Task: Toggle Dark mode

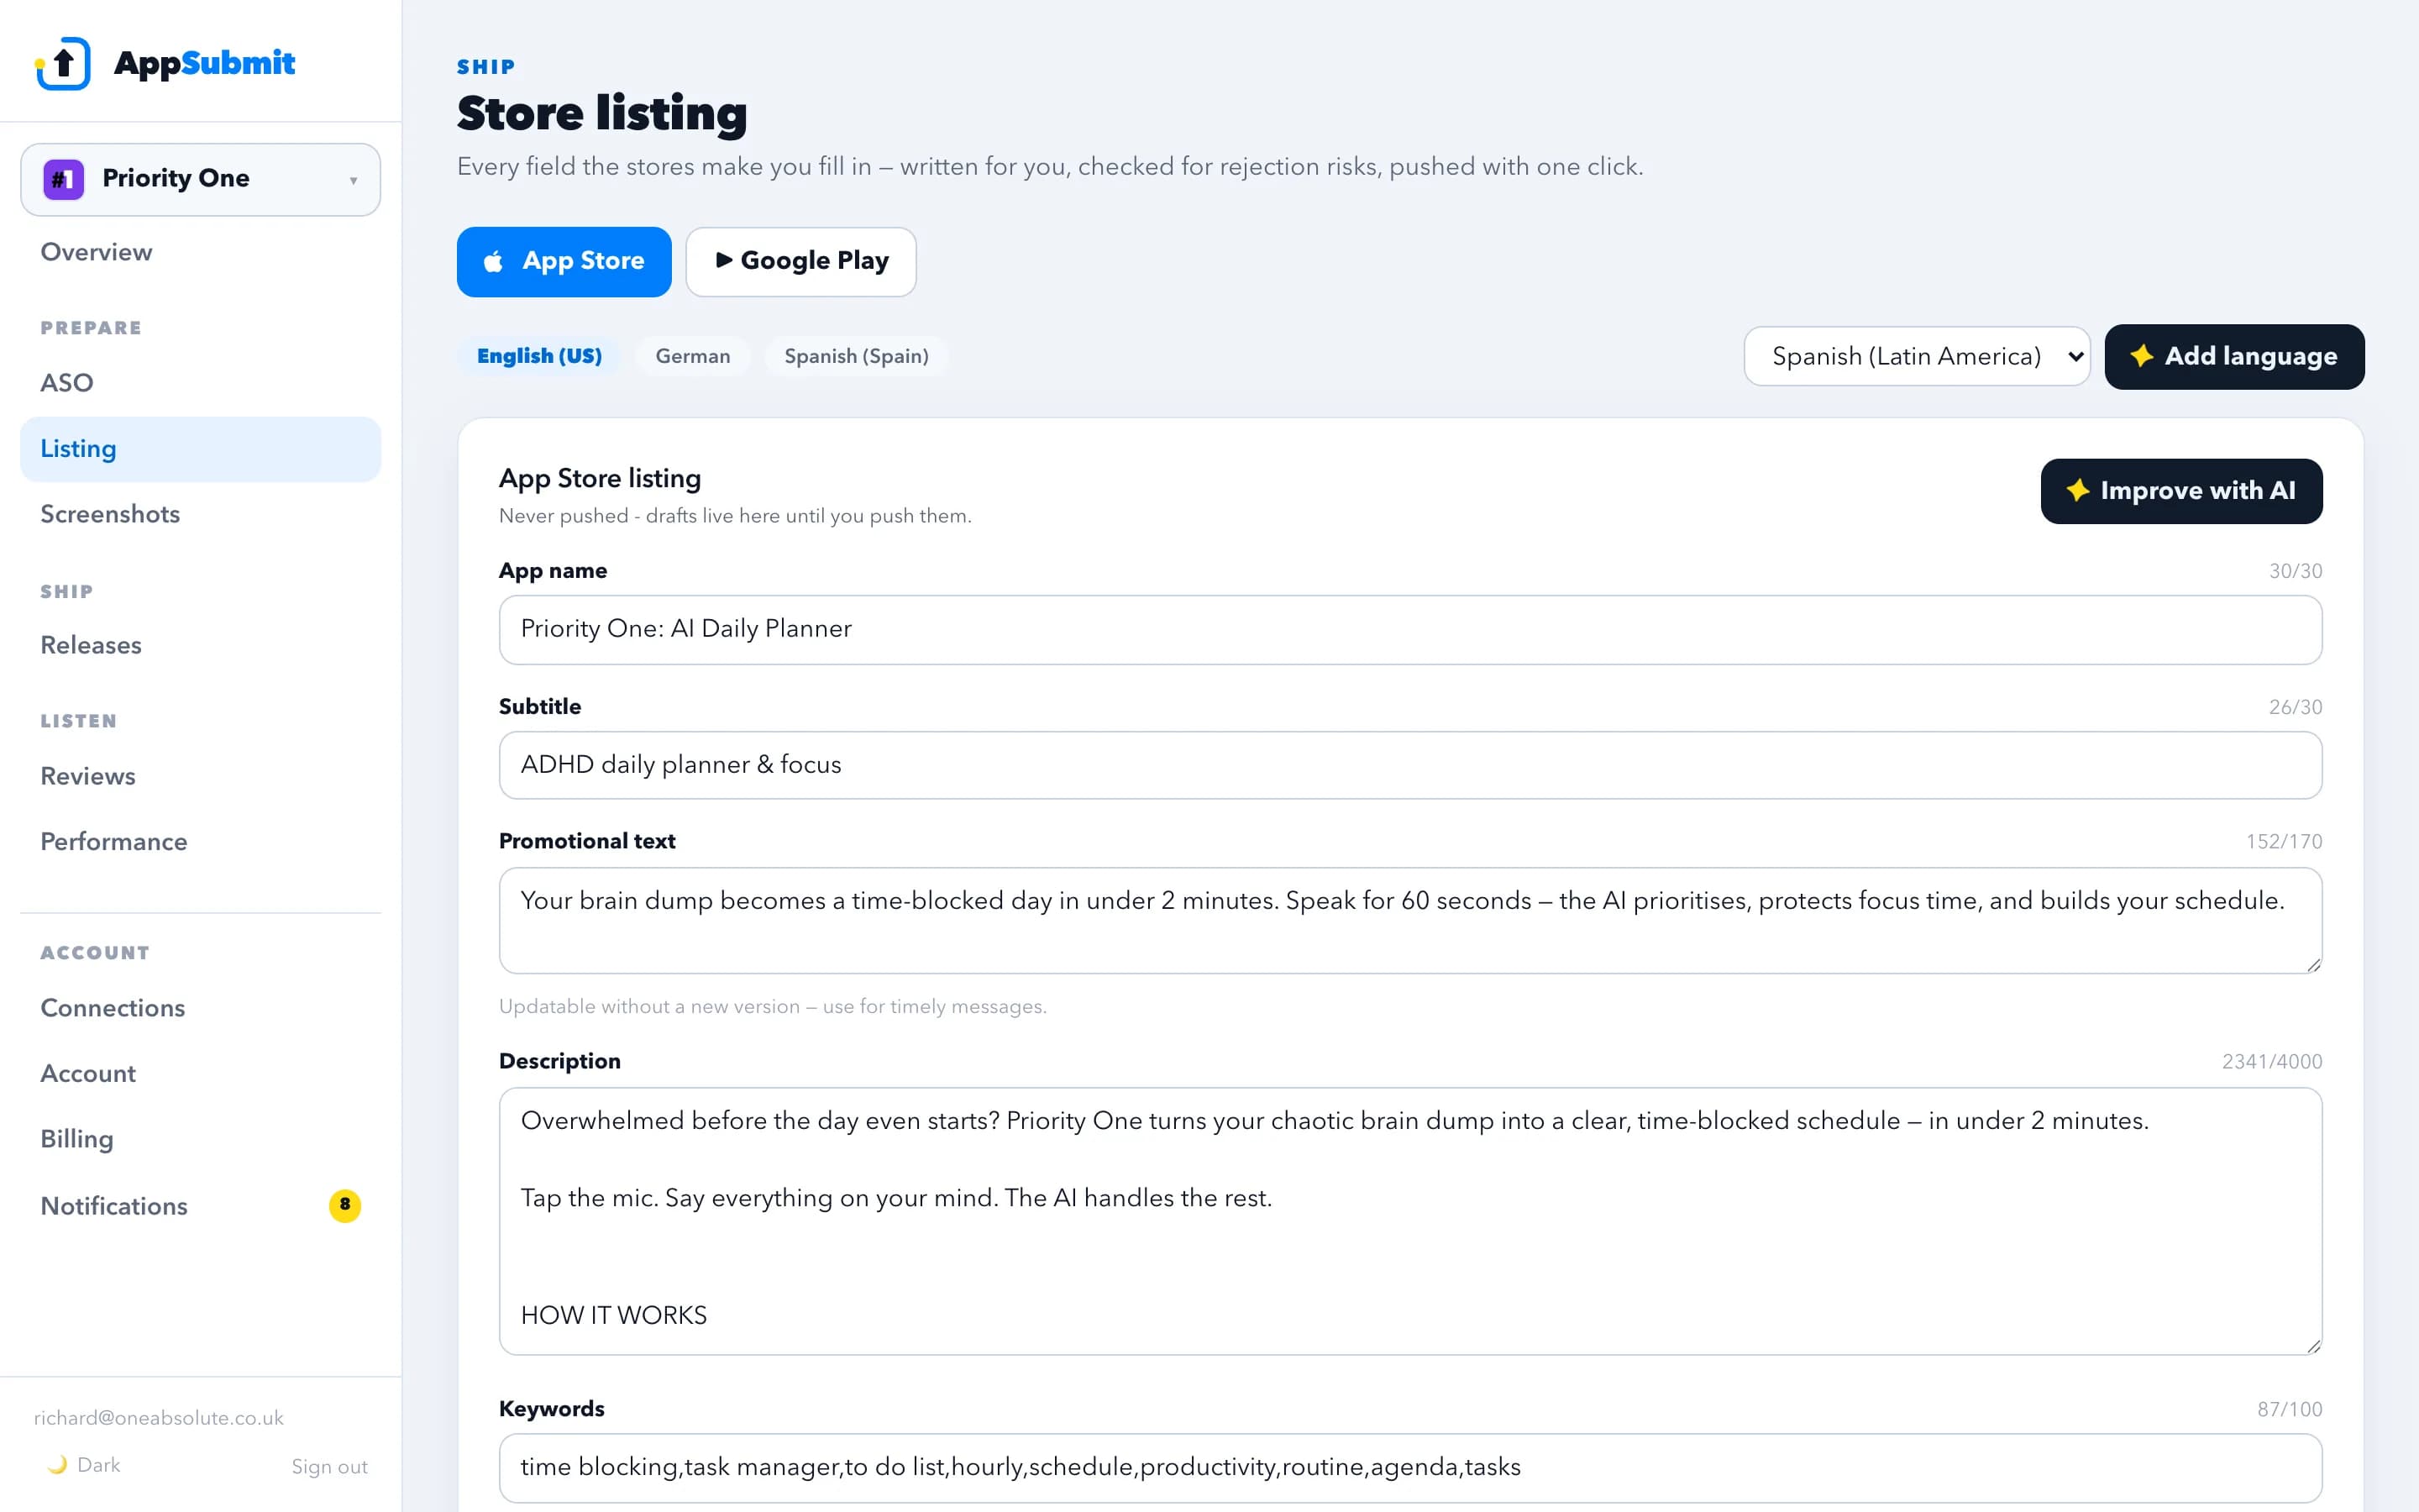Action: coord(84,1465)
